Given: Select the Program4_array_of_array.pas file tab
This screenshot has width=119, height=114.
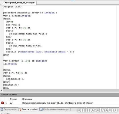Looking at the screenshot, I should [20, 3].
